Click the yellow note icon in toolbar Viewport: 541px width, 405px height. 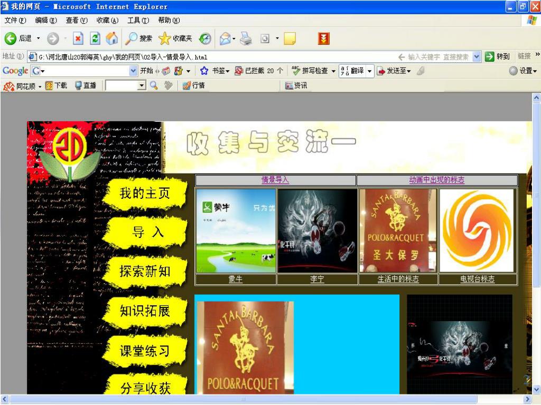(290, 38)
